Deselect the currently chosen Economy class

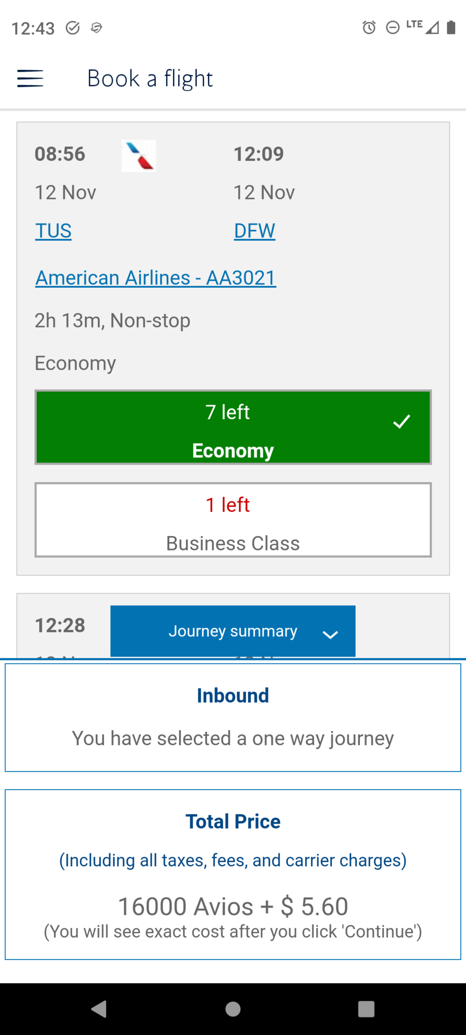tap(232, 426)
